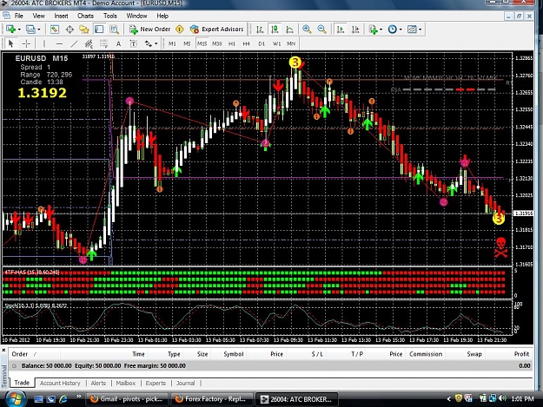Open Gmail pivots taskbar window
543x407 pixels.
point(127,399)
